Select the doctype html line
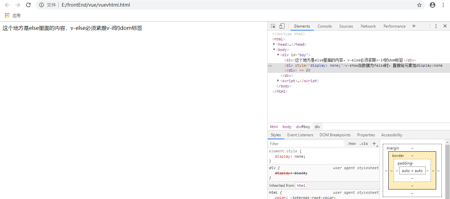The width and height of the screenshot is (450, 199). coord(288,34)
